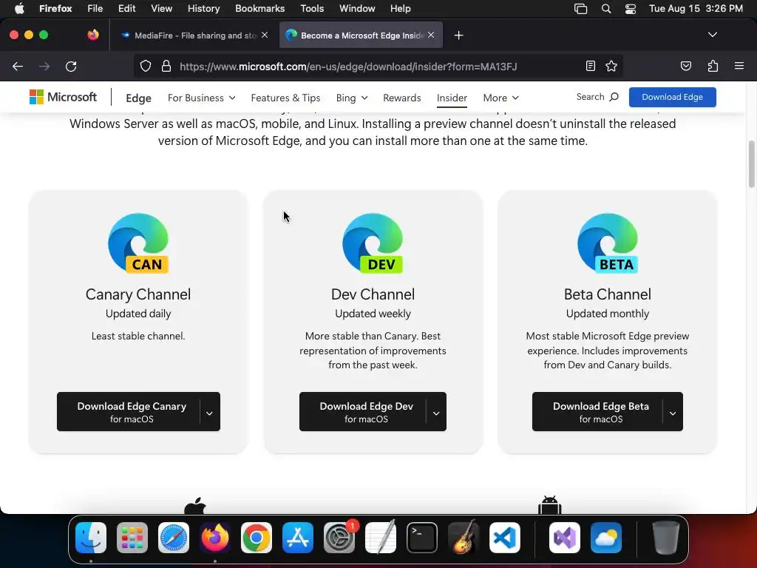
Task: Toggle Reader View icon in address bar
Action: (590, 66)
